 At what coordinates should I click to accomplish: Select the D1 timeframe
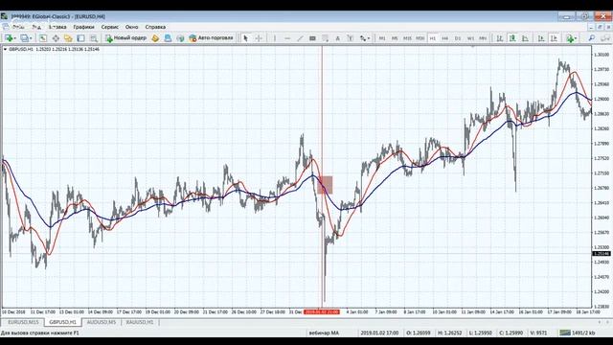(458, 38)
